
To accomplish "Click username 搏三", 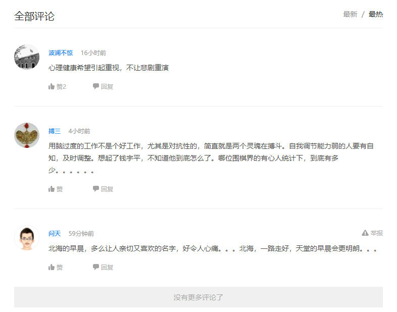I will point(55,131).
